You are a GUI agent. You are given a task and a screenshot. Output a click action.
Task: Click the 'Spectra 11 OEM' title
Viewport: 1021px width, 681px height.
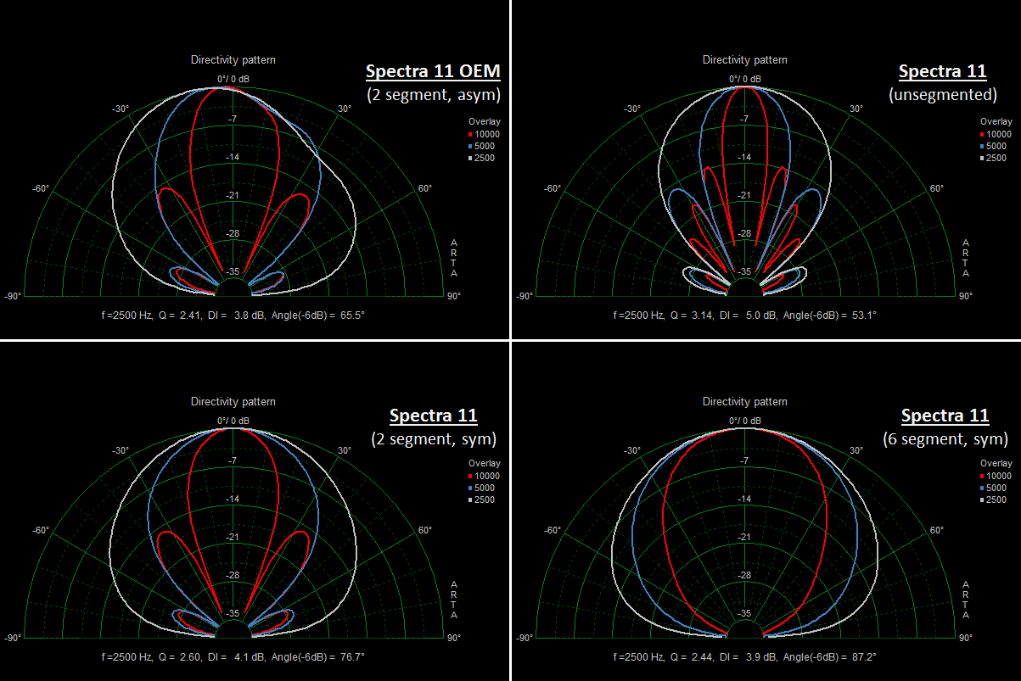click(433, 70)
